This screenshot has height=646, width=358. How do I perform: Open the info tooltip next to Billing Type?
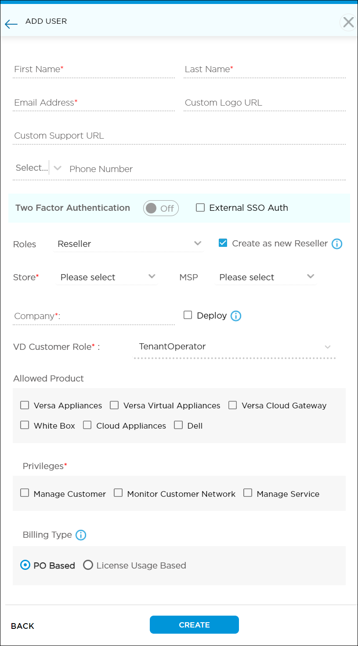[80, 535]
